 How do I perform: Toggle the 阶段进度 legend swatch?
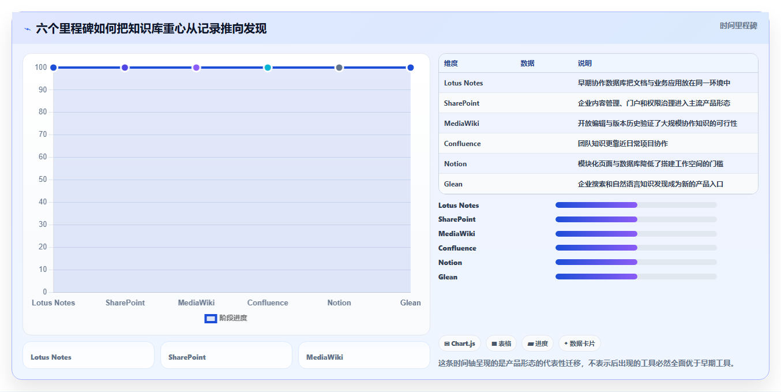point(211,318)
